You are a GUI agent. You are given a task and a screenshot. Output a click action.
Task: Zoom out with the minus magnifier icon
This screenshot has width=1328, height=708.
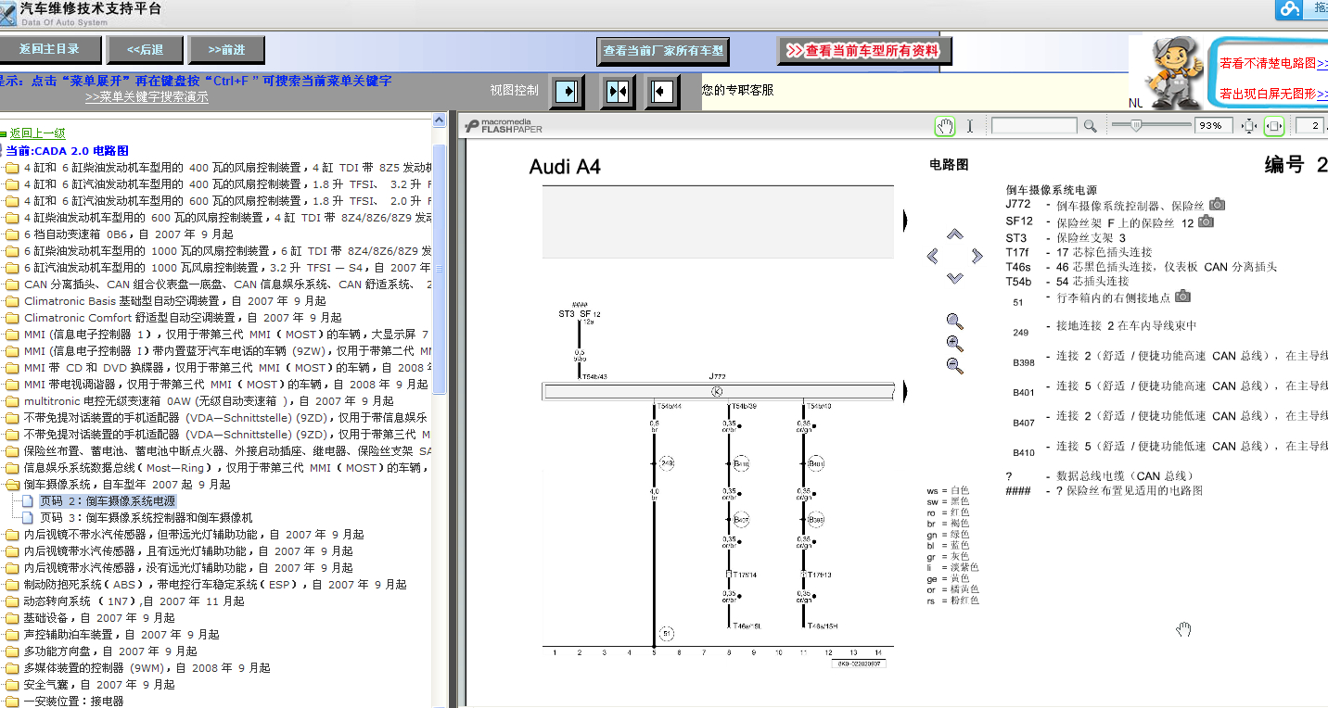pyautogui.click(x=954, y=365)
